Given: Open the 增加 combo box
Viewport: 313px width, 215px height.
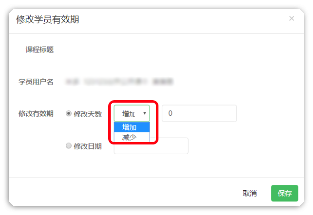Looking at the screenshot, I should click(x=132, y=113).
